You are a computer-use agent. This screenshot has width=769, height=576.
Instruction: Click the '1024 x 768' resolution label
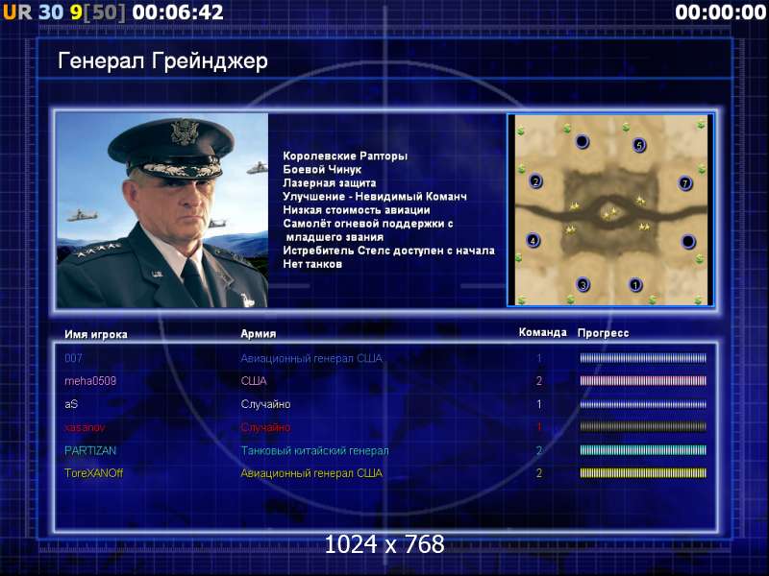384,544
